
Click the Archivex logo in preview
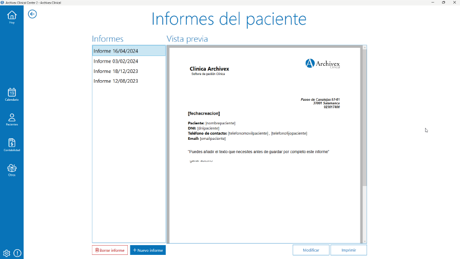click(322, 63)
